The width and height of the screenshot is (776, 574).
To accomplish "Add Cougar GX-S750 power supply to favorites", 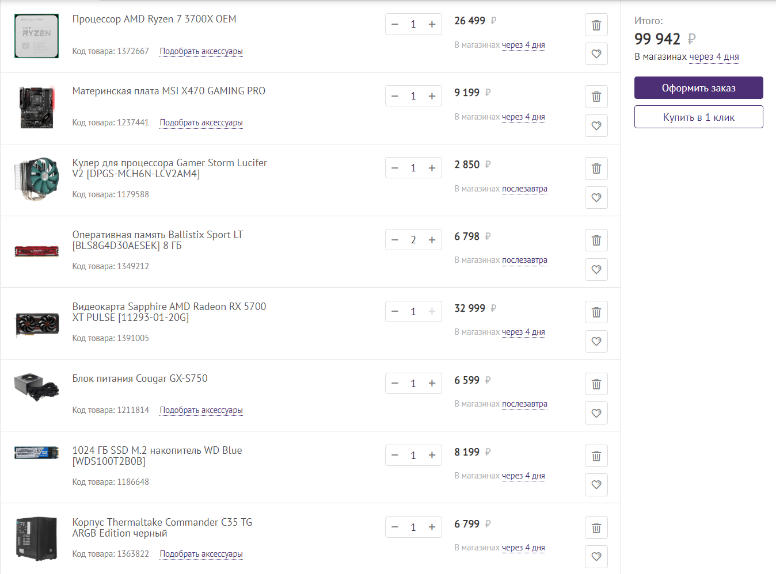I will click(596, 414).
